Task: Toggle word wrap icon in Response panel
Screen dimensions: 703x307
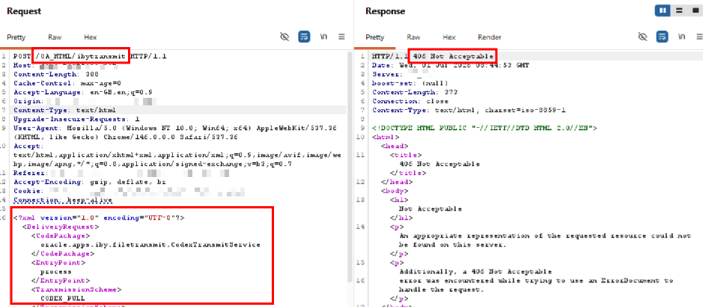Action: click(x=663, y=37)
